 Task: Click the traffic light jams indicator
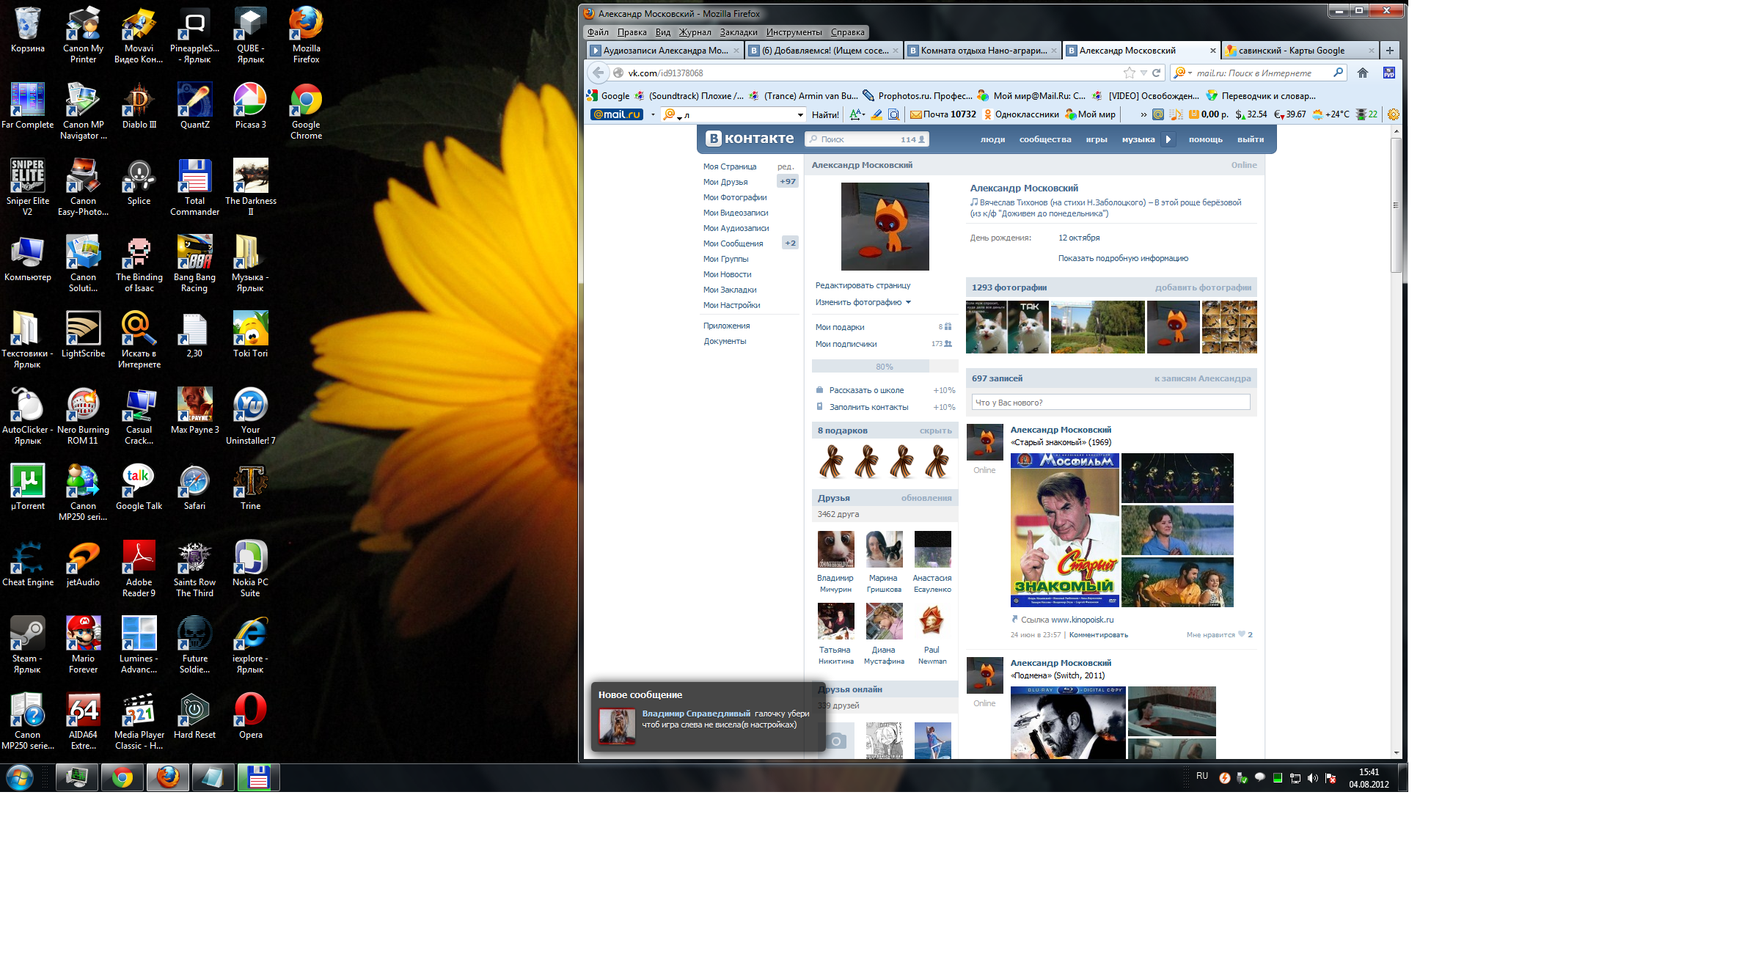coord(1366,114)
